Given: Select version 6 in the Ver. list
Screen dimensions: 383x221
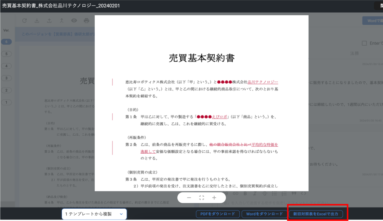Looking at the screenshot, I should click(6, 42).
